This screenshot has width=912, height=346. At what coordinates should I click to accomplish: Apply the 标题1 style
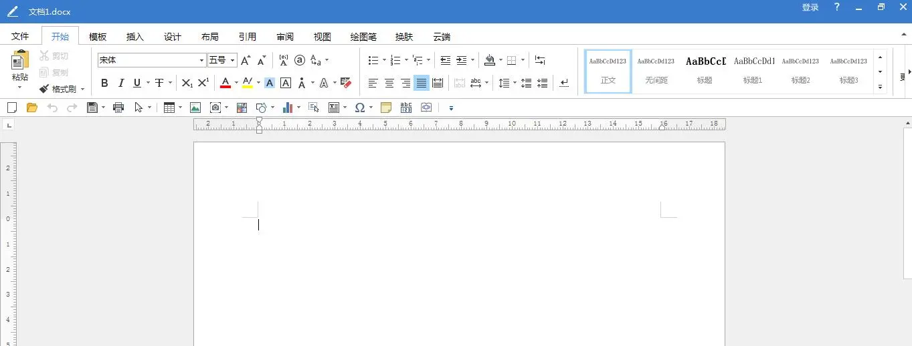(753, 71)
